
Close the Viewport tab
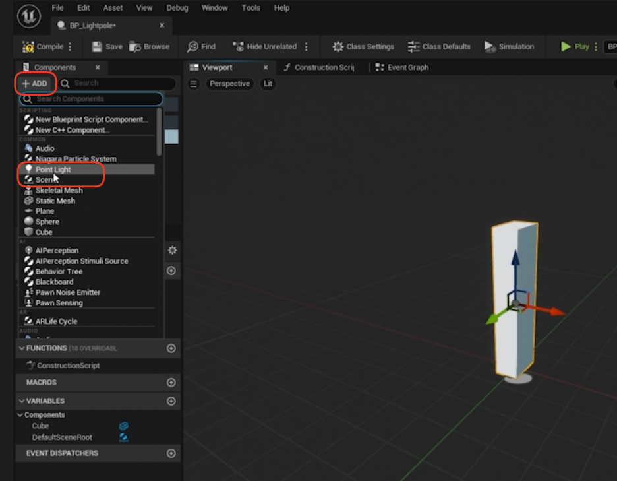(x=266, y=67)
